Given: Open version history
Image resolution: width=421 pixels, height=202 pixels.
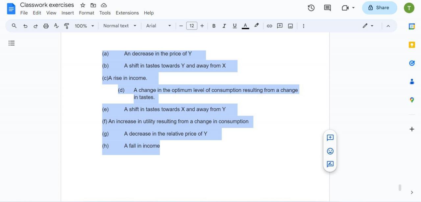Looking at the screenshot, I should [x=311, y=8].
